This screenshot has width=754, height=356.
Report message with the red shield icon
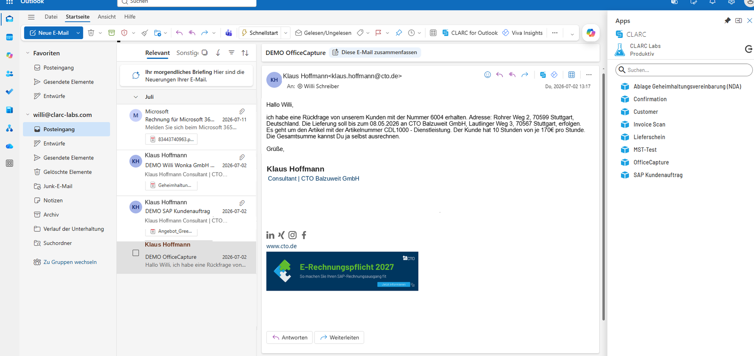(x=124, y=33)
